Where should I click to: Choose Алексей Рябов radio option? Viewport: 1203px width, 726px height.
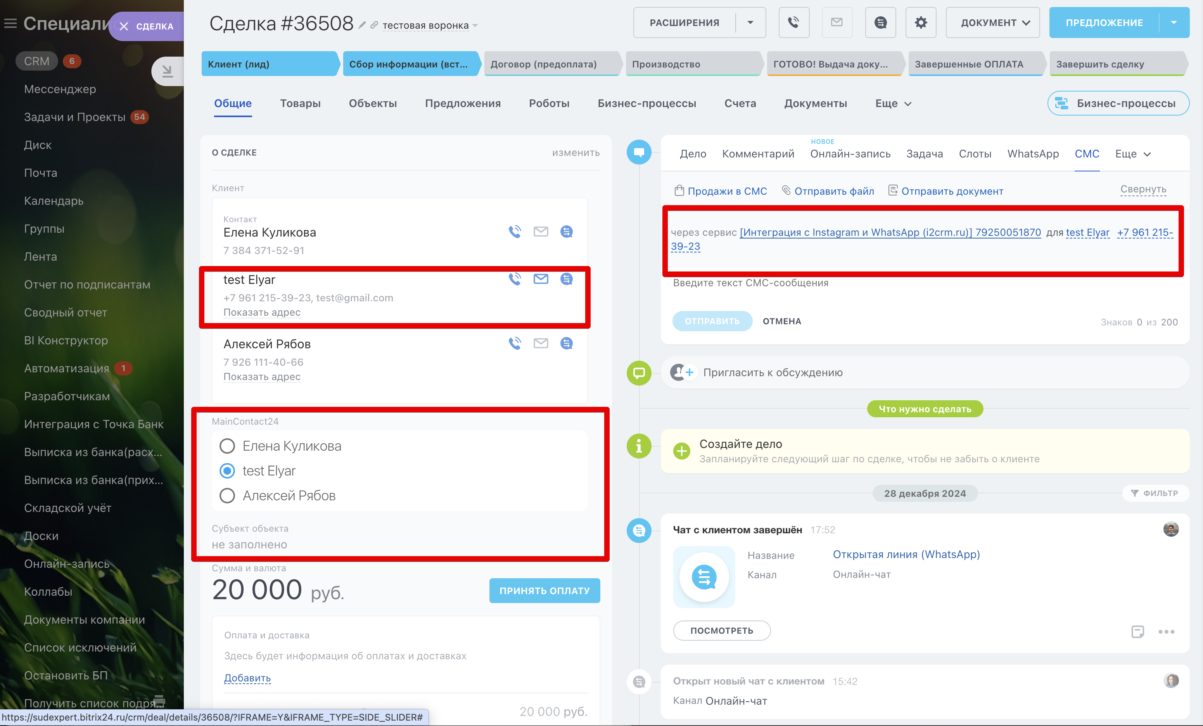[x=227, y=496]
